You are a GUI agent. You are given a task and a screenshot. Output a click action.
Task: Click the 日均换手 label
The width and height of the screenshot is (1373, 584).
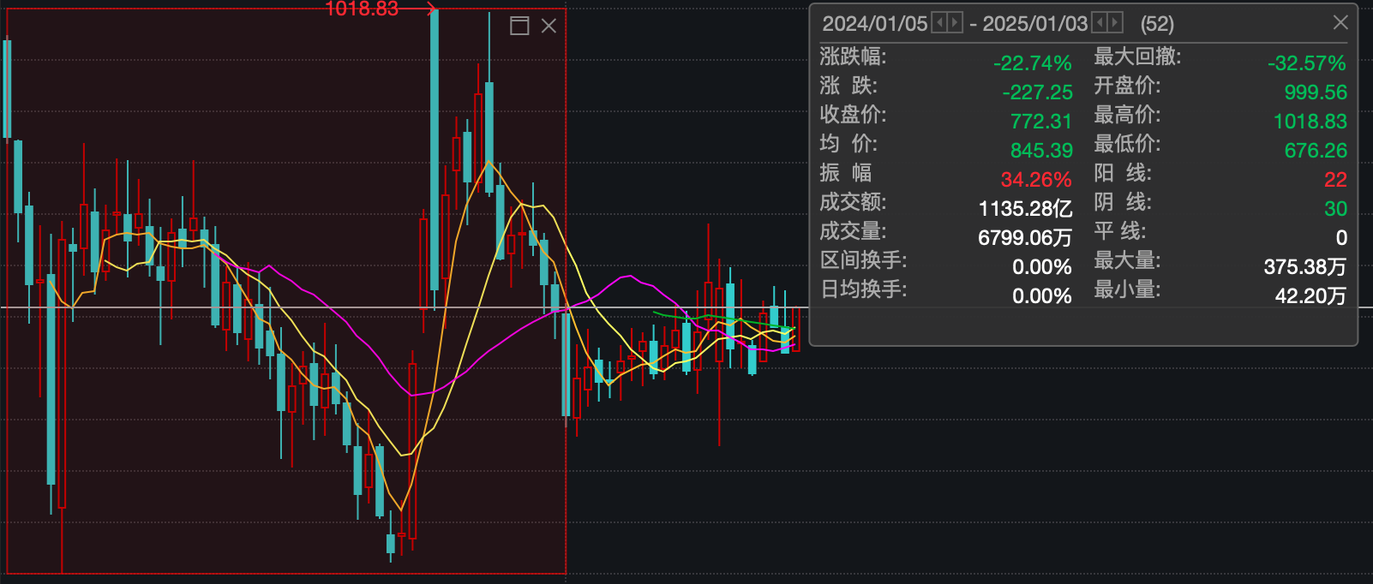(x=863, y=289)
